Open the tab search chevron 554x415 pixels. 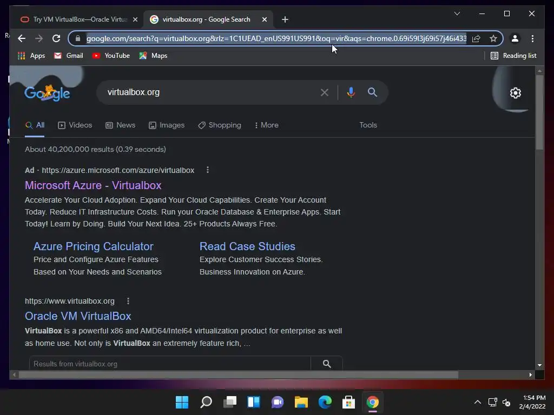tap(457, 14)
